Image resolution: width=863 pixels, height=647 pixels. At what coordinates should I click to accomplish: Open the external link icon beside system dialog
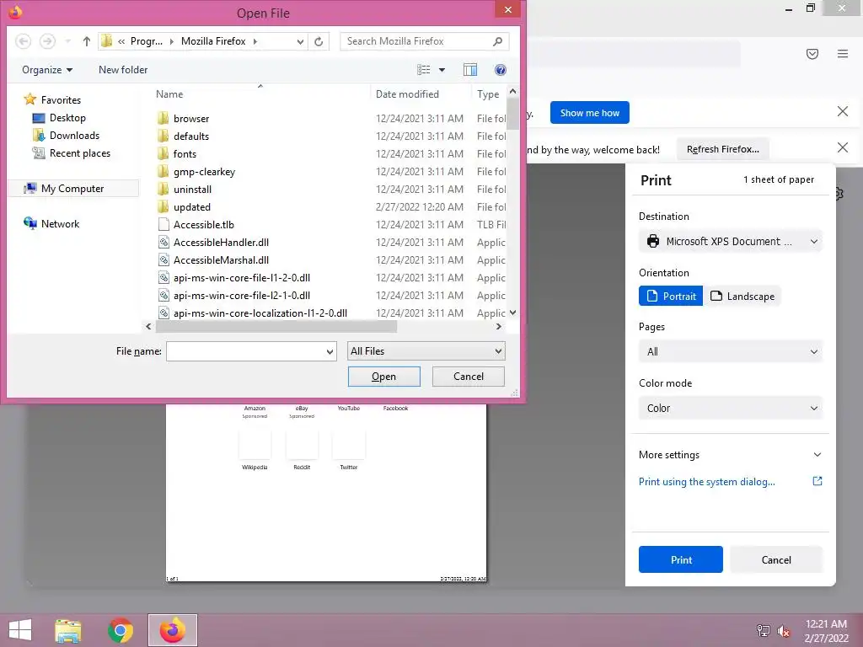817,481
